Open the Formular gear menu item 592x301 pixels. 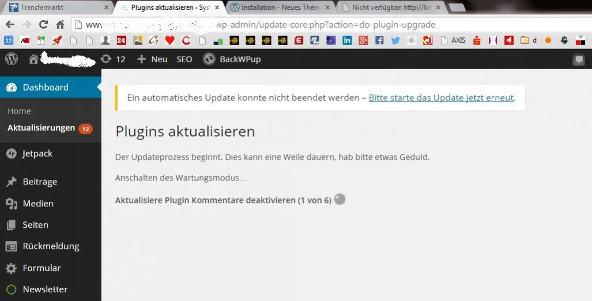(x=12, y=268)
